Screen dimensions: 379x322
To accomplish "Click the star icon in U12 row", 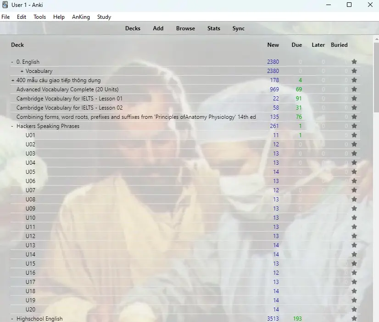I will point(354,236).
